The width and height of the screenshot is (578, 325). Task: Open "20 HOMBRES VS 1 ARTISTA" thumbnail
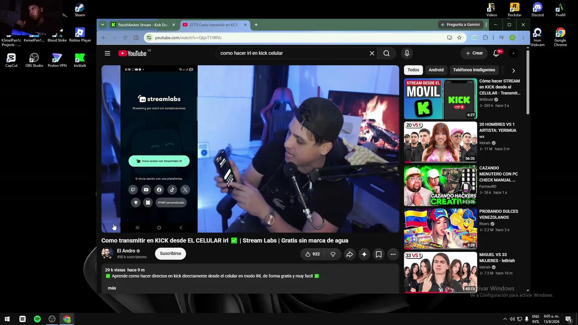point(440,142)
